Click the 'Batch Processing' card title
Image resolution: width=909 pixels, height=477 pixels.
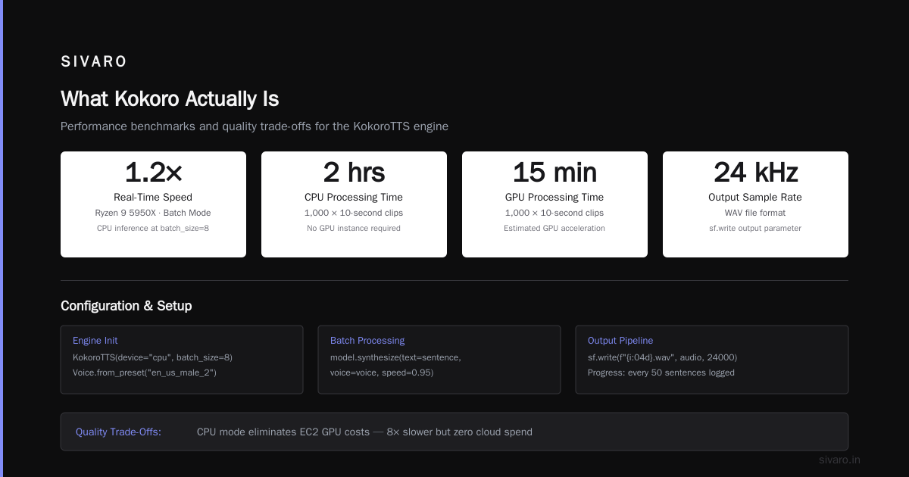[x=367, y=341]
